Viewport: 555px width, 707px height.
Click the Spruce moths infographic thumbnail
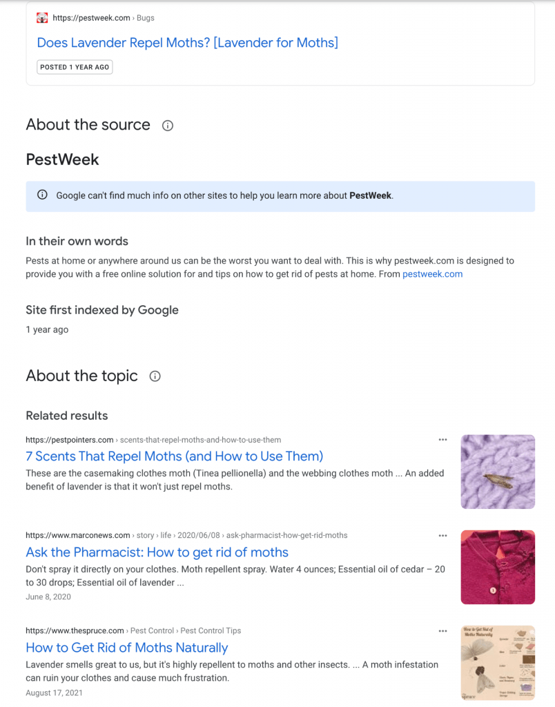click(498, 663)
